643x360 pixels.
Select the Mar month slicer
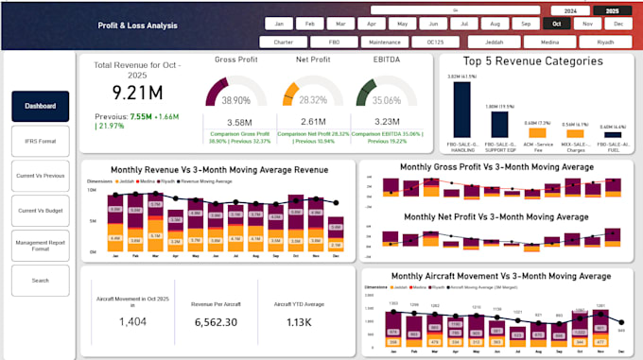pos(340,24)
